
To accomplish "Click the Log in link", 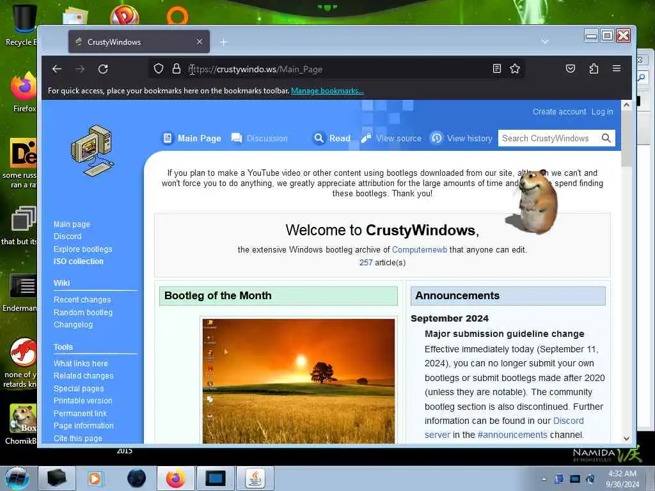I will point(602,111).
